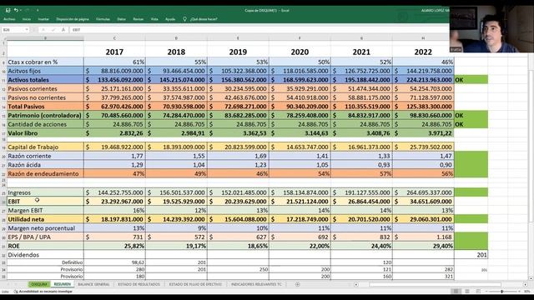This screenshot has height=300, width=534.
Task: Click the zoom percentage in status bar
Action: pos(526,292)
